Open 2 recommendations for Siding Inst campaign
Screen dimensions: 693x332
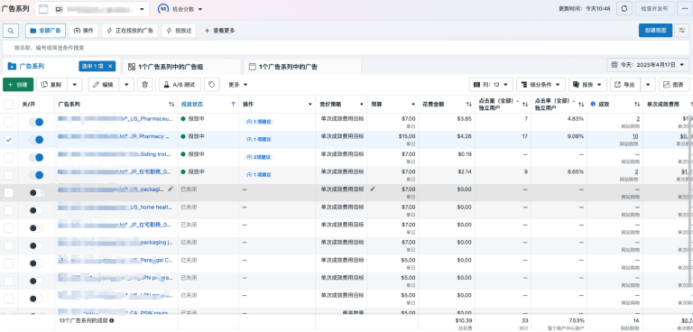point(259,157)
